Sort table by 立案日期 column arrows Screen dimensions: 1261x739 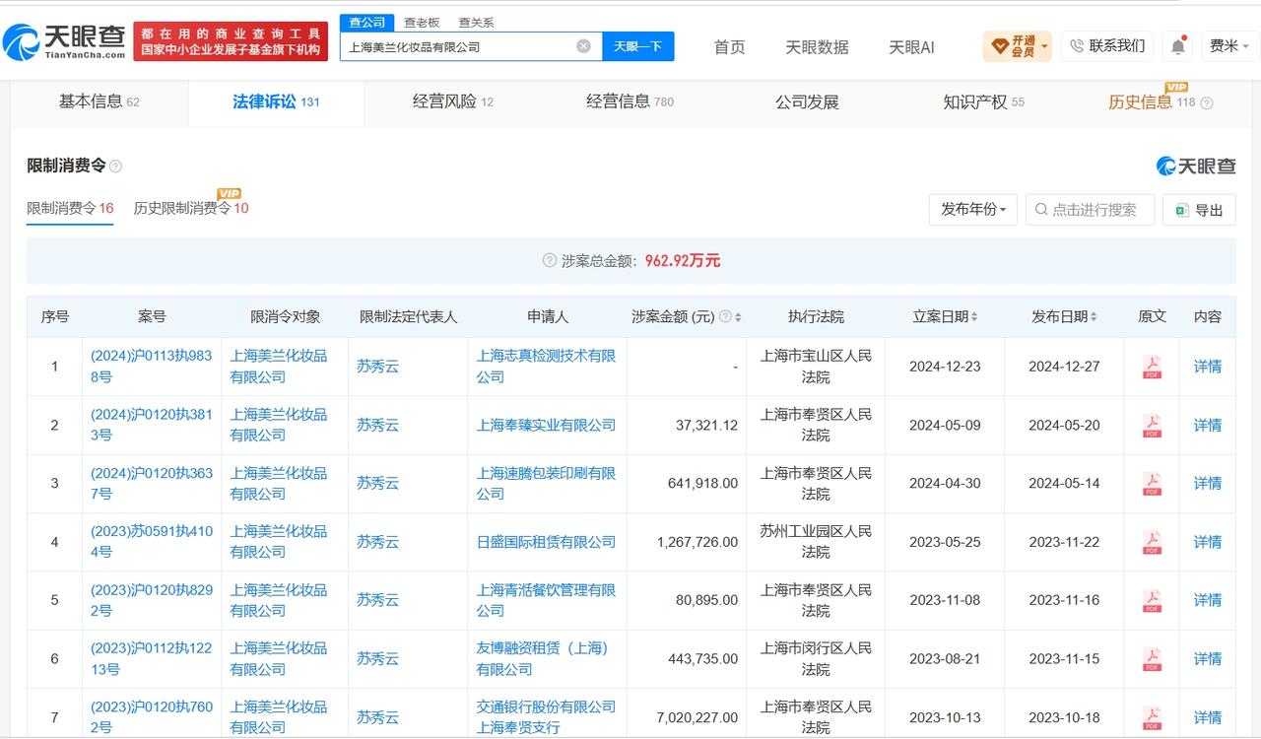(974, 317)
